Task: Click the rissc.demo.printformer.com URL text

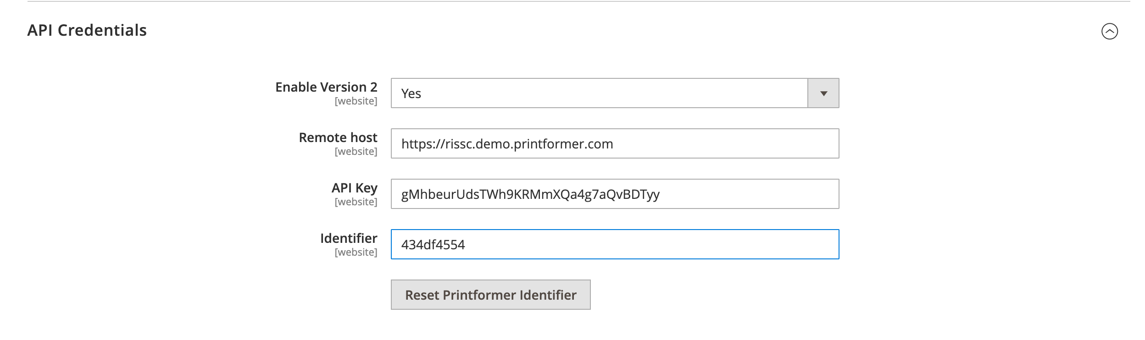Action: (507, 144)
